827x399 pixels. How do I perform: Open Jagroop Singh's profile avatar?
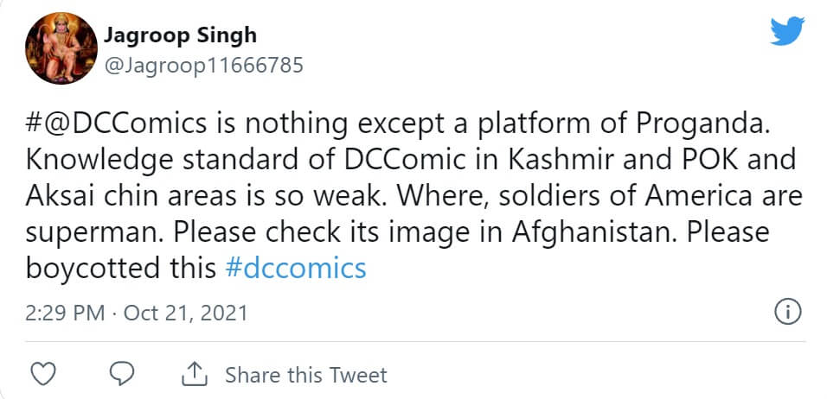click(60, 53)
